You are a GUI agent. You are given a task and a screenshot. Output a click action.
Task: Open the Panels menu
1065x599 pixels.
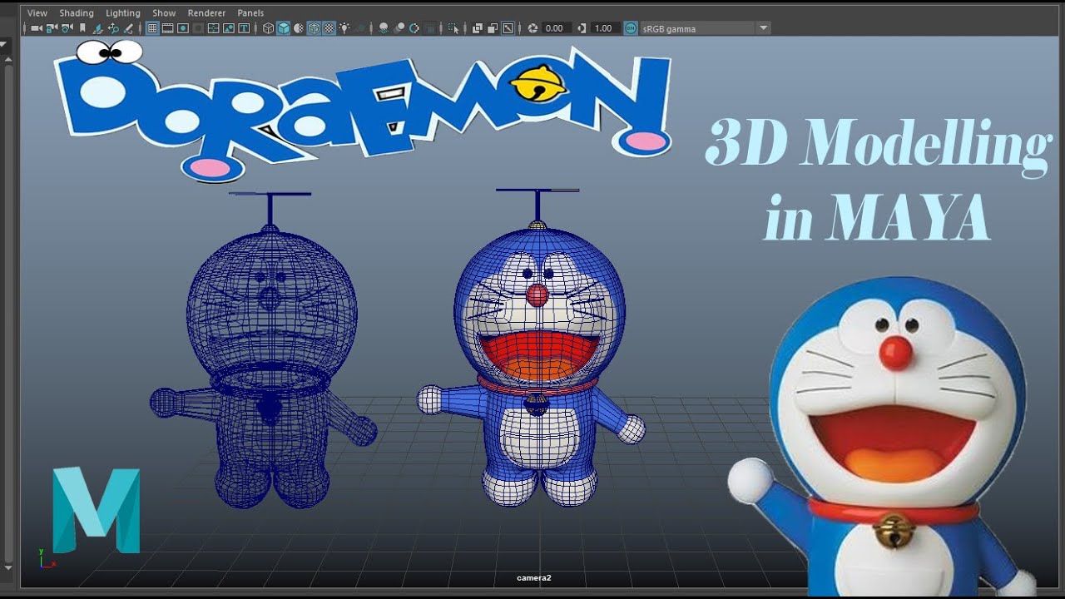[x=250, y=13]
